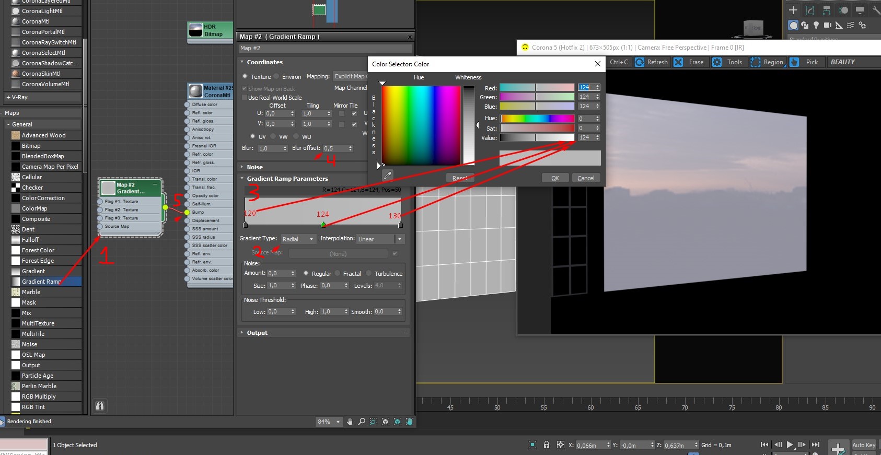The height and width of the screenshot is (455, 881).
Task: Select the Pan hand tool in material editor
Action: click(x=350, y=422)
